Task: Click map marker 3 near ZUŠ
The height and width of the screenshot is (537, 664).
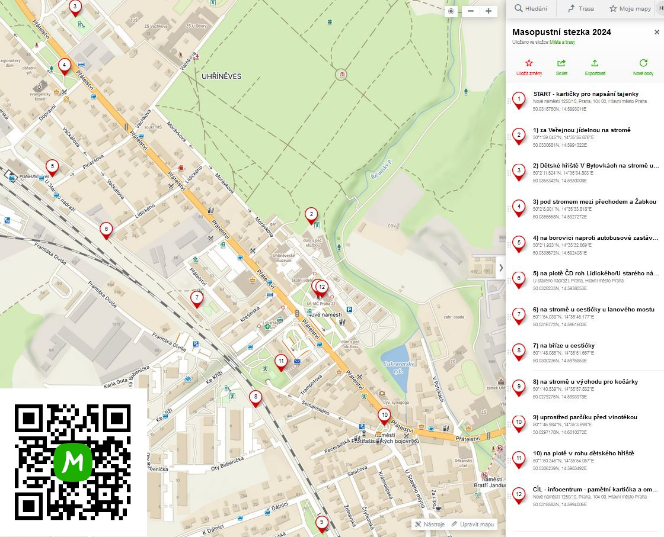Action: (75, 8)
